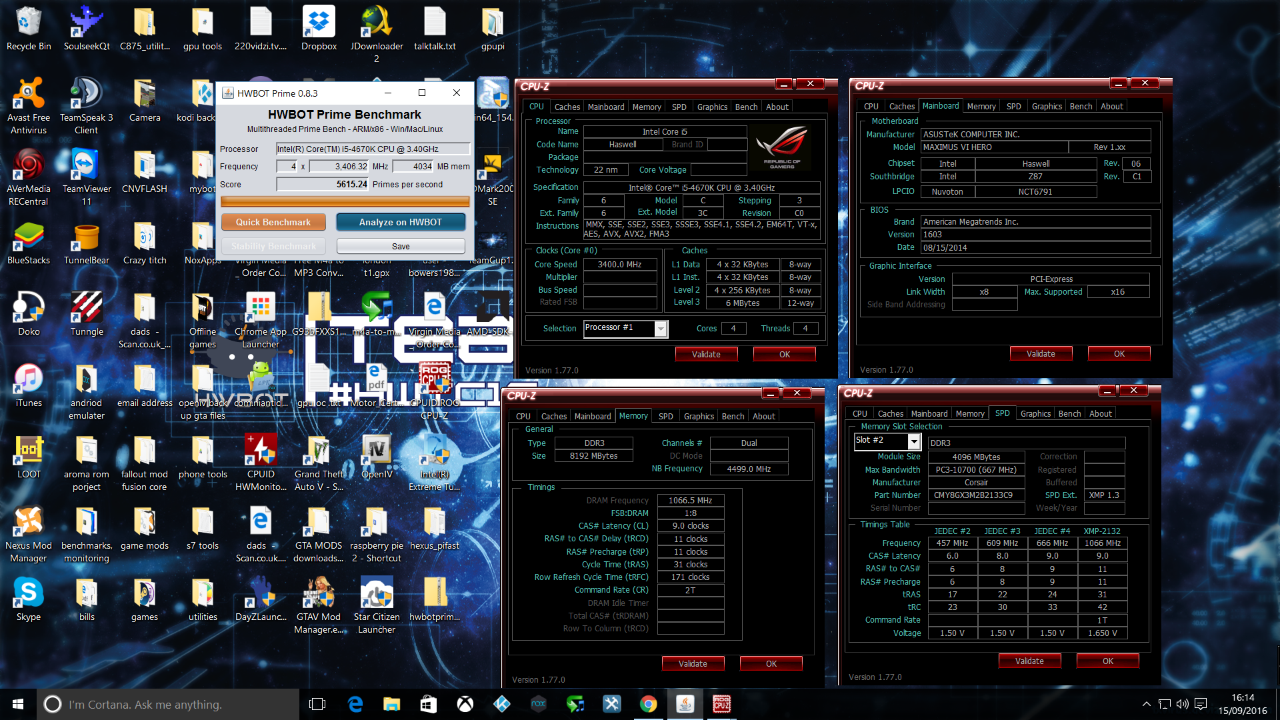Screen dimensions: 1280x720
Task: Open Microsoft Edge in taskbar
Action: click(355, 704)
